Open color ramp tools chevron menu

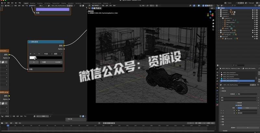tap(39, 54)
